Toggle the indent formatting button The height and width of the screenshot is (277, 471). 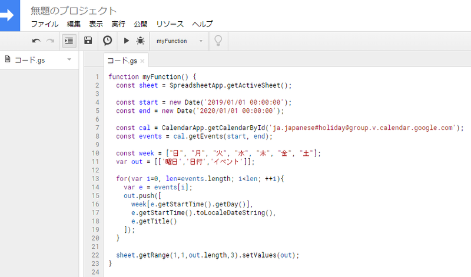tap(69, 41)
